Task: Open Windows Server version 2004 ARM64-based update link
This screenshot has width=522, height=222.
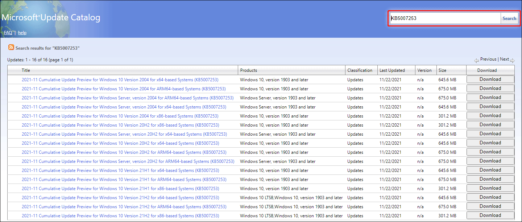Action: pos(128,98)
